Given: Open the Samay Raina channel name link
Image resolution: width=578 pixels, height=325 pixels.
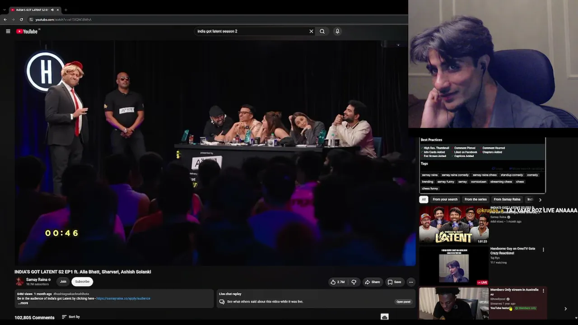Looking at the screenshot, I should [x=37, y=280].
